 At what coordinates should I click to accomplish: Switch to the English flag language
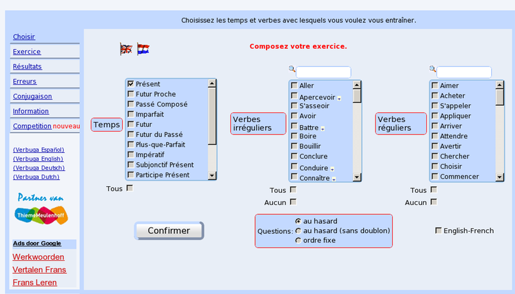click(x=126, y=49)
